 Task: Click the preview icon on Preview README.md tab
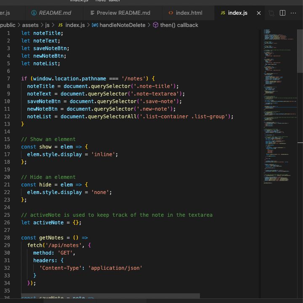[x=92, y=13]
